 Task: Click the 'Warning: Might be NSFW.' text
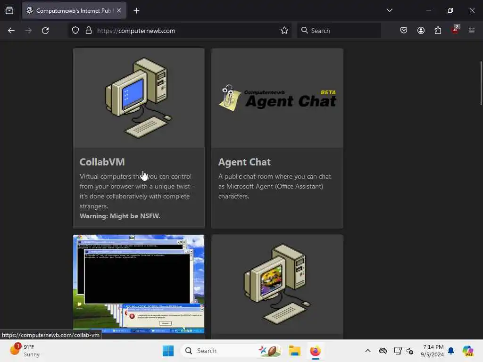point(120,216)
